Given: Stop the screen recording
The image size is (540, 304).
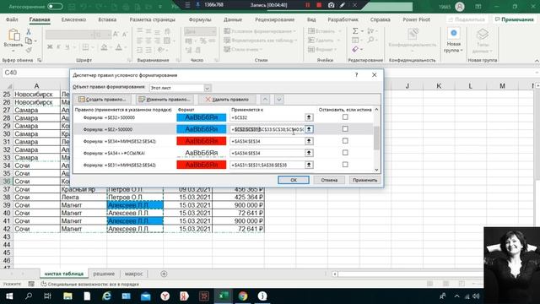Looking at the screenshot, I should (x=319, y=5).
